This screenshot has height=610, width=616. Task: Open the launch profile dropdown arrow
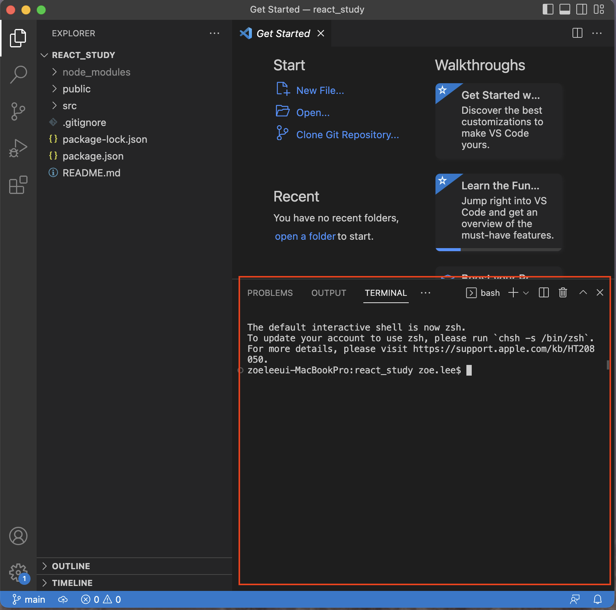526,293
